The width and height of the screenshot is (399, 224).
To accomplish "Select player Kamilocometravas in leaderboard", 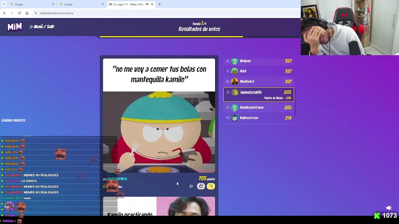I will coord(259,108).
